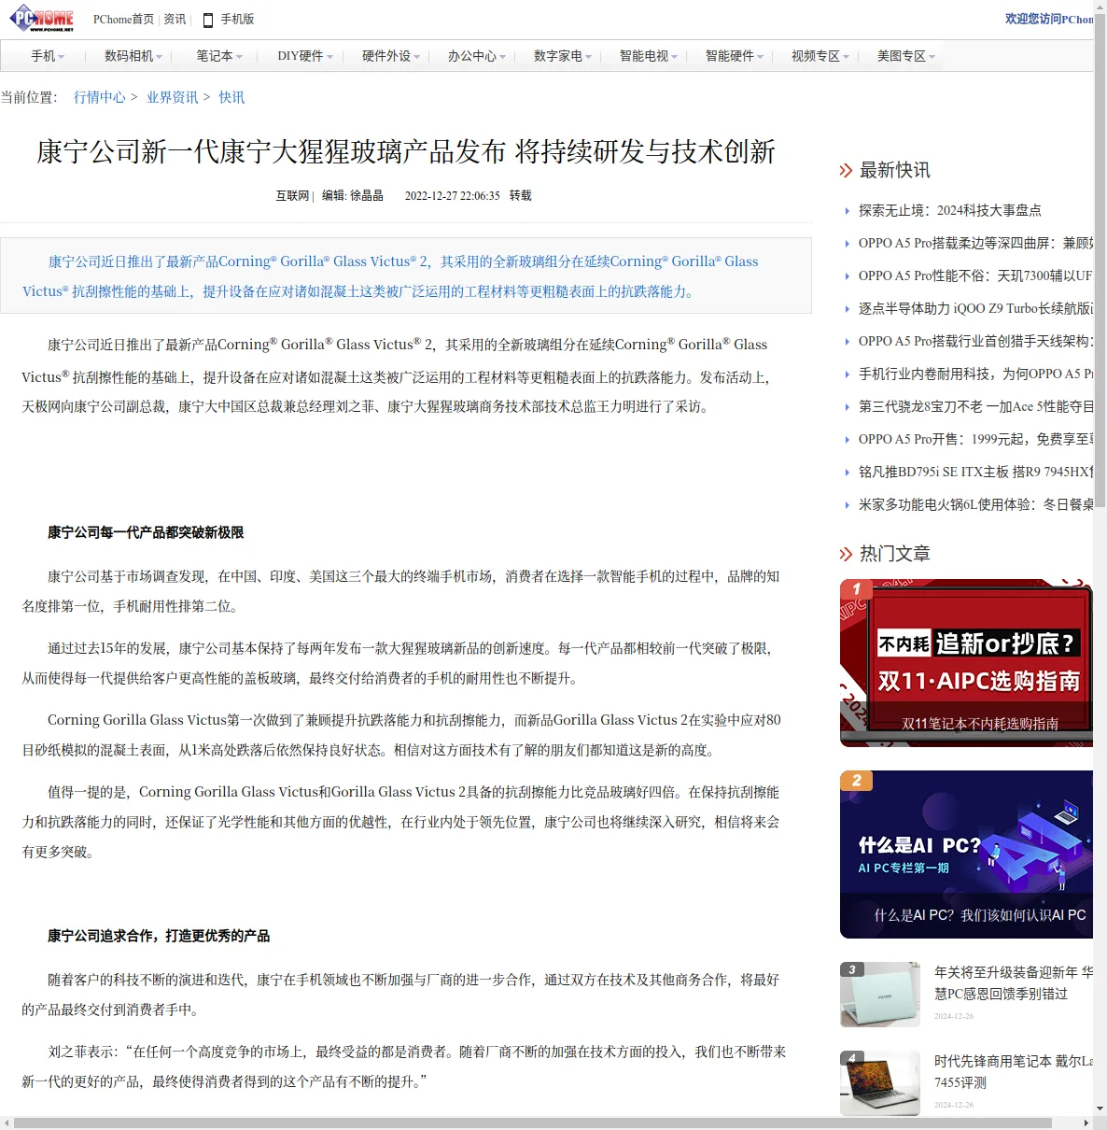Click scroll-left arrow of horizontal scrollbar
This screenshot has height=1130, width=1107.
click(x=7, y=1123)
